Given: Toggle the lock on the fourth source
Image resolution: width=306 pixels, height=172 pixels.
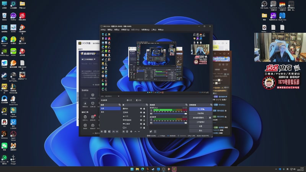Looking at the screenshot, I should tap(144, 120).
